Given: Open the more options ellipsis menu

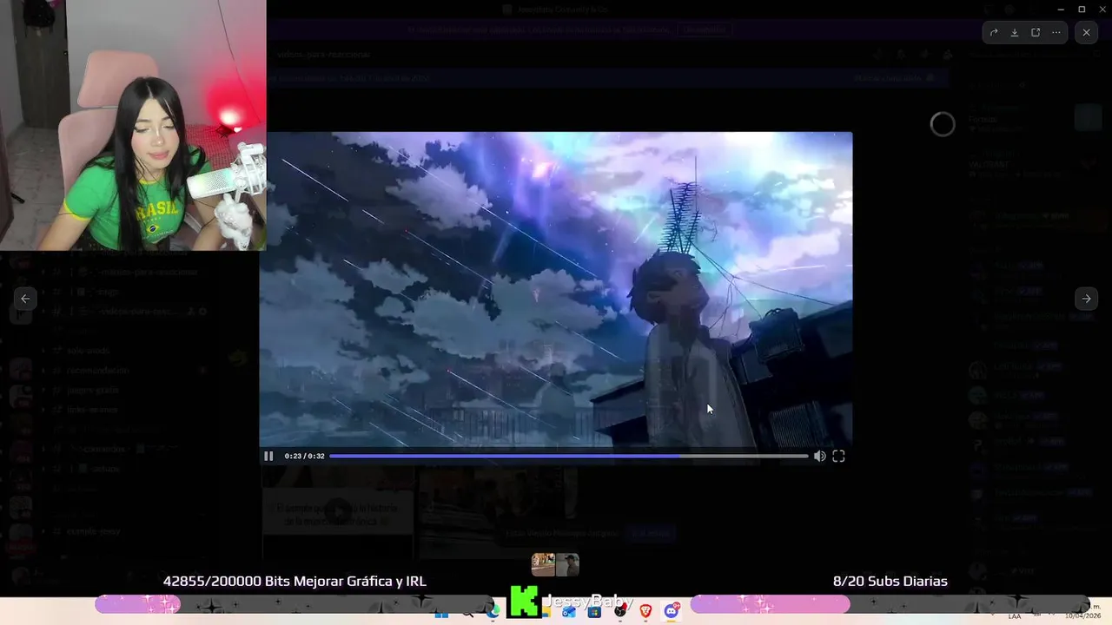Looking at the screenshot, I should coord(1056,32).
